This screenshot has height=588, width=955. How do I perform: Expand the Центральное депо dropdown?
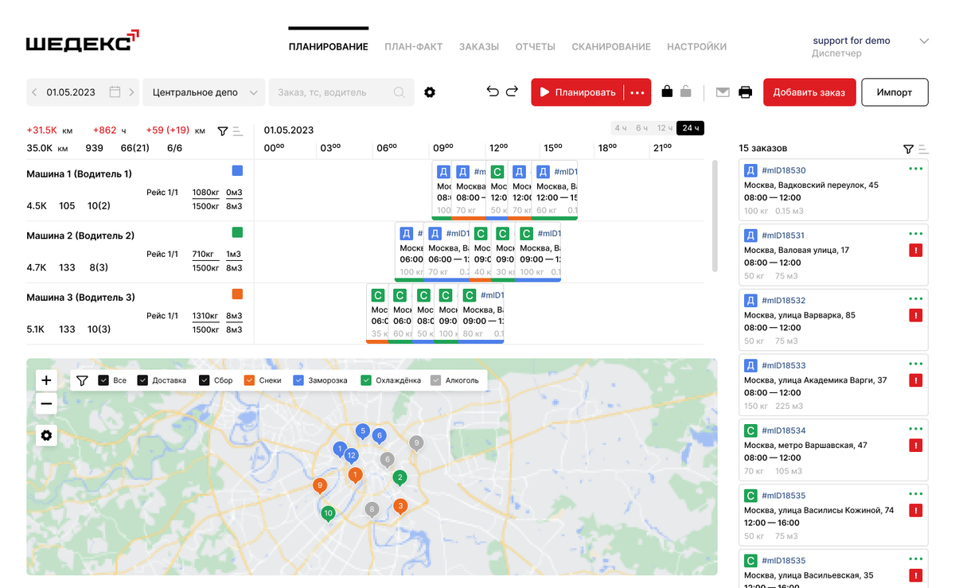(204, 92)
